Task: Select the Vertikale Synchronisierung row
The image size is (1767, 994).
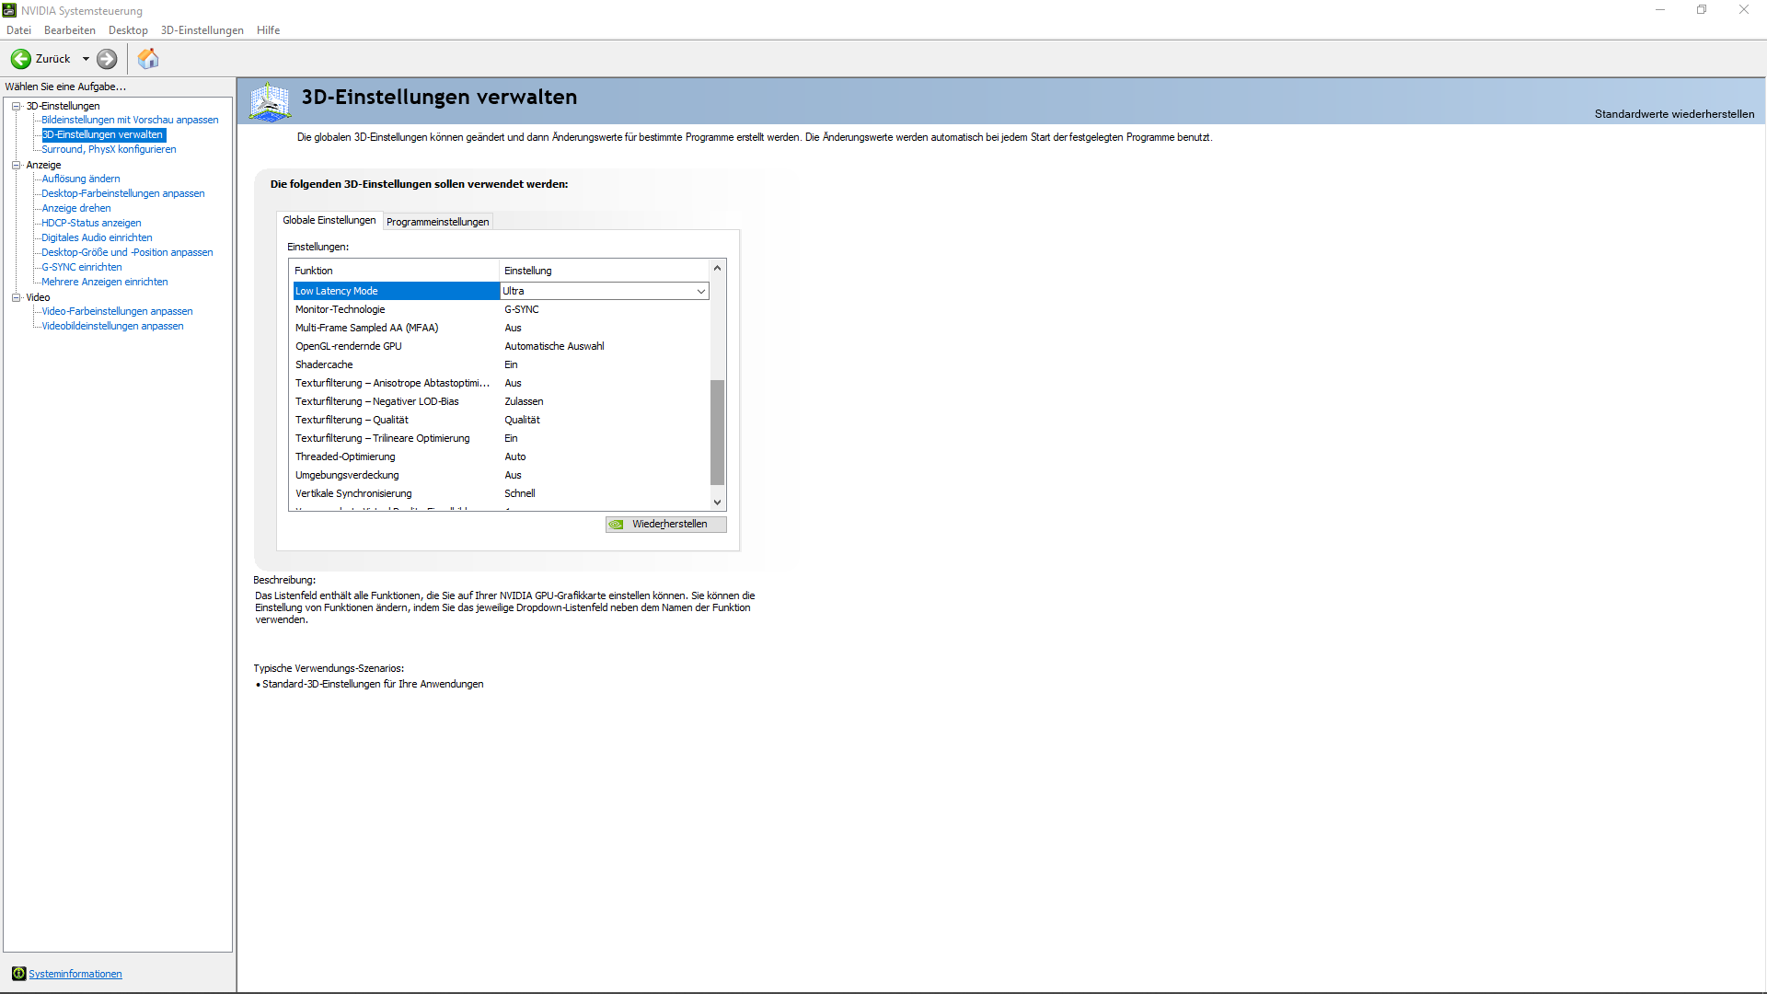Action: click(x=353, y=493)
